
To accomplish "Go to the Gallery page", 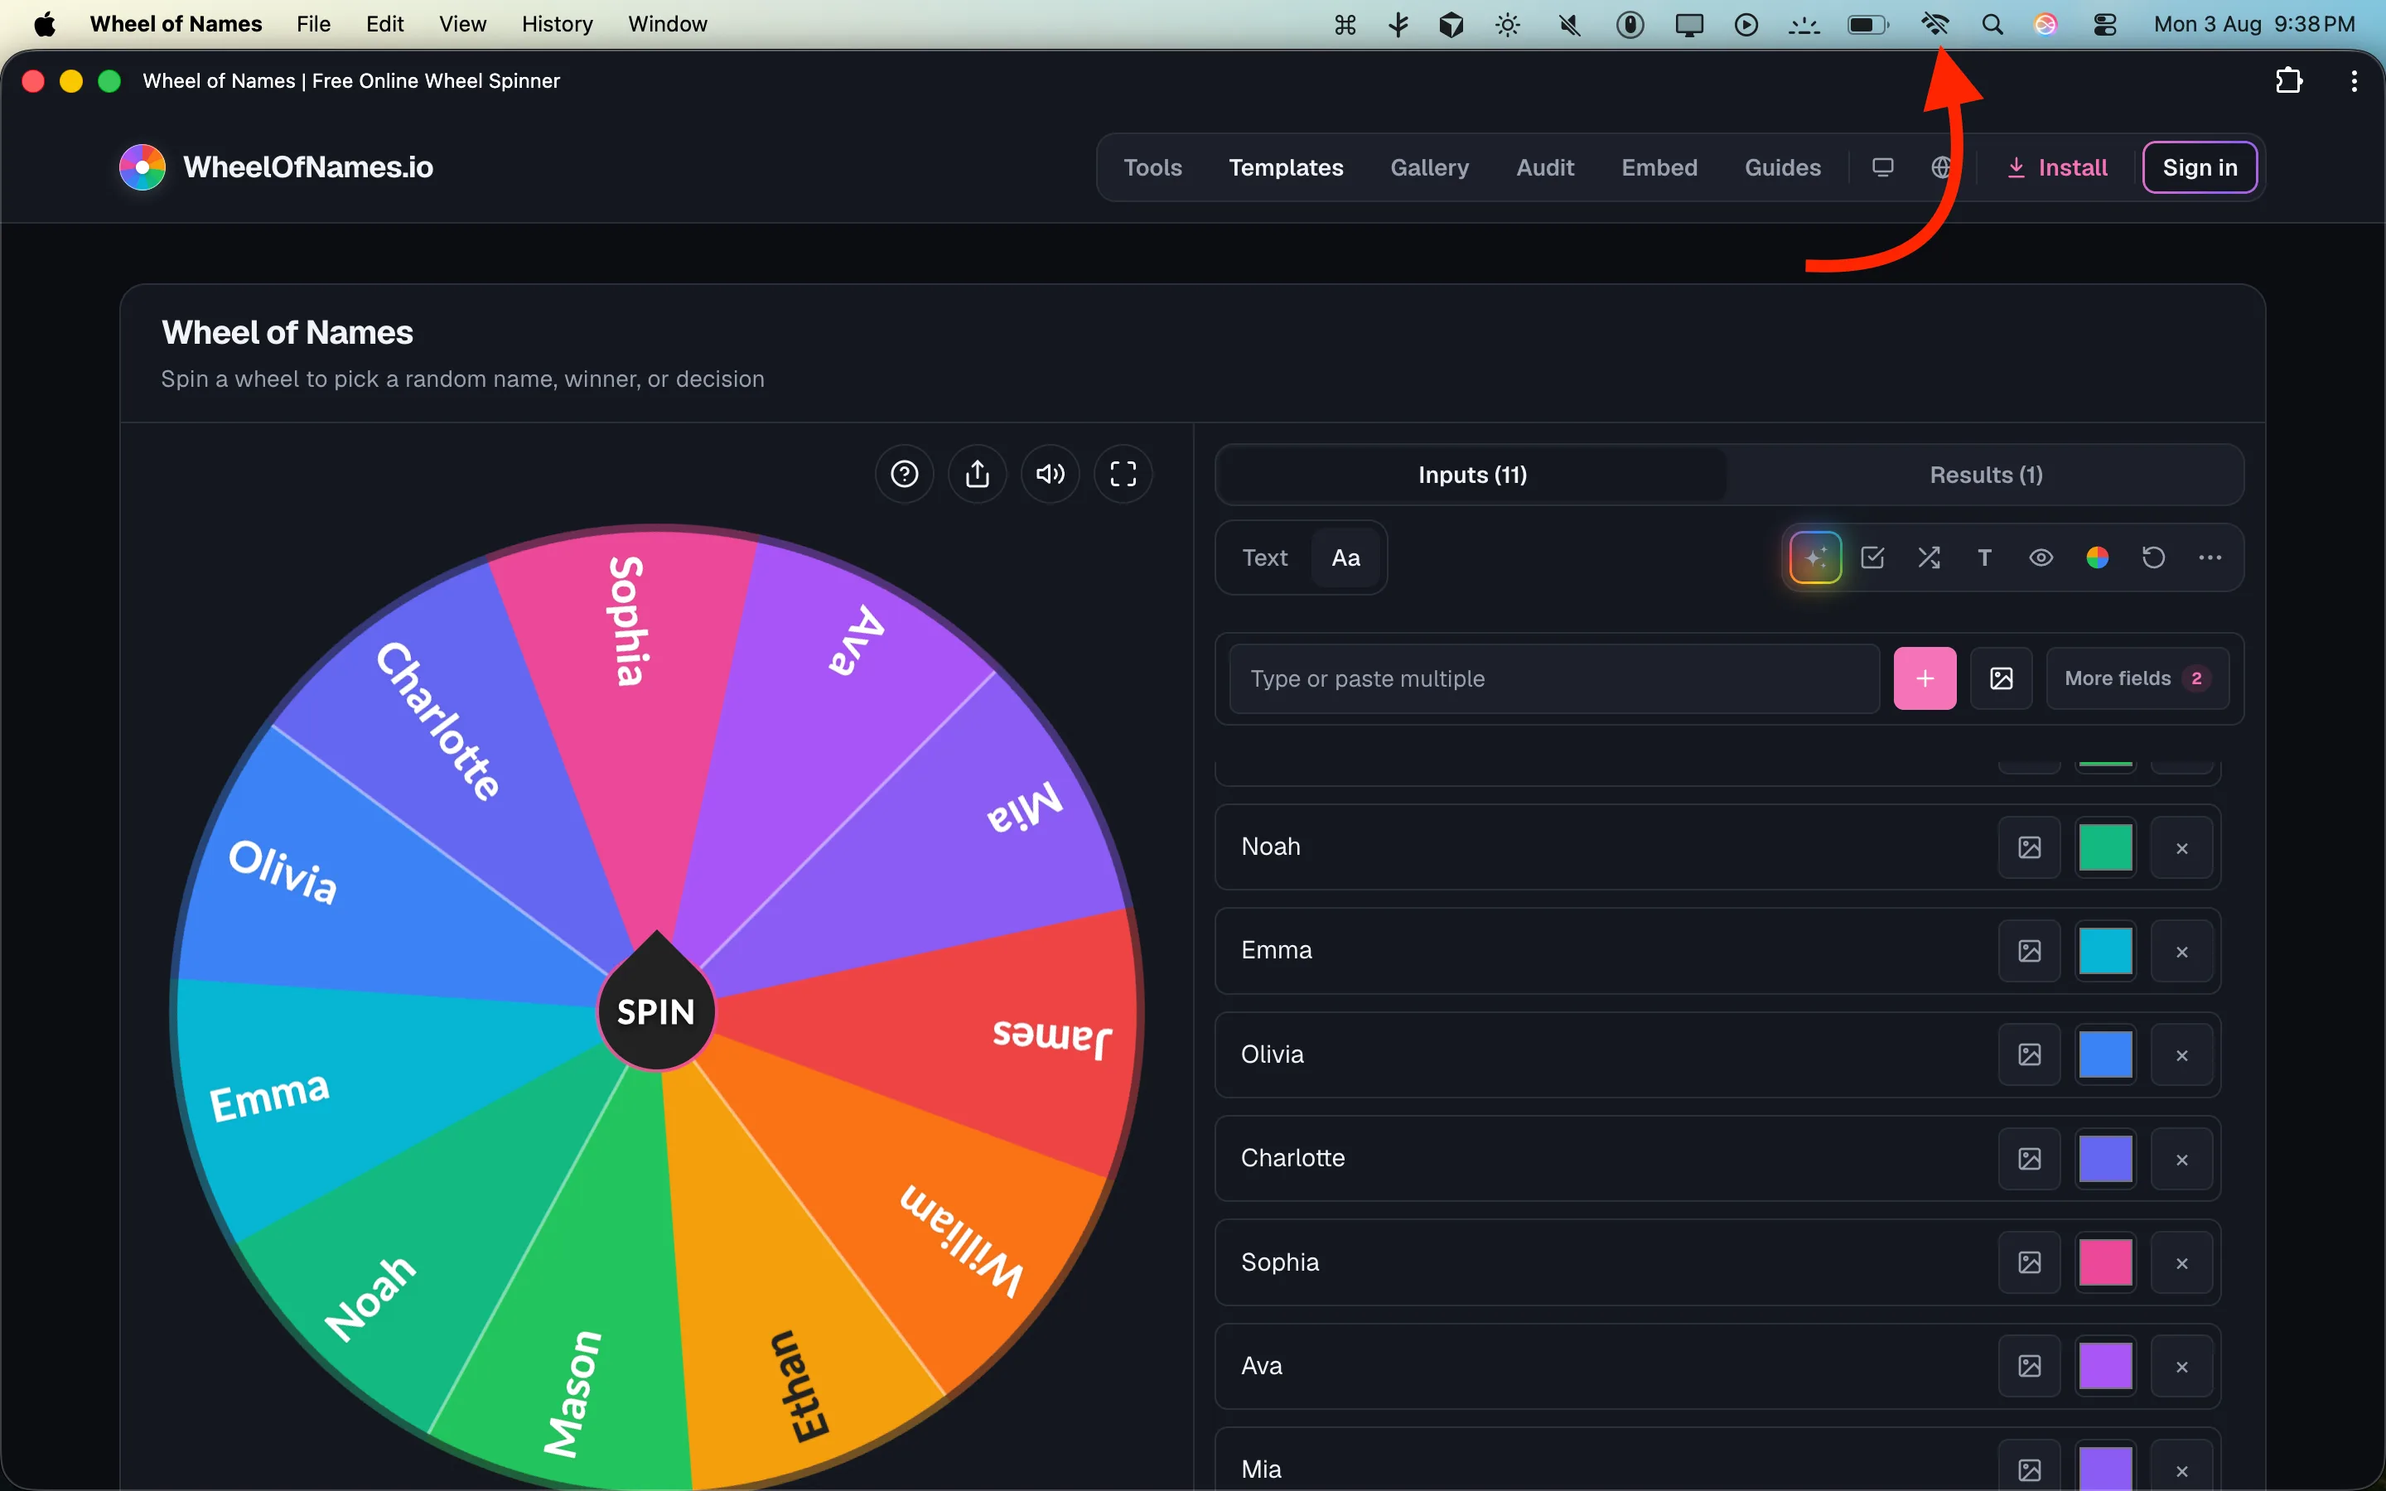I will pos(1430,167).
